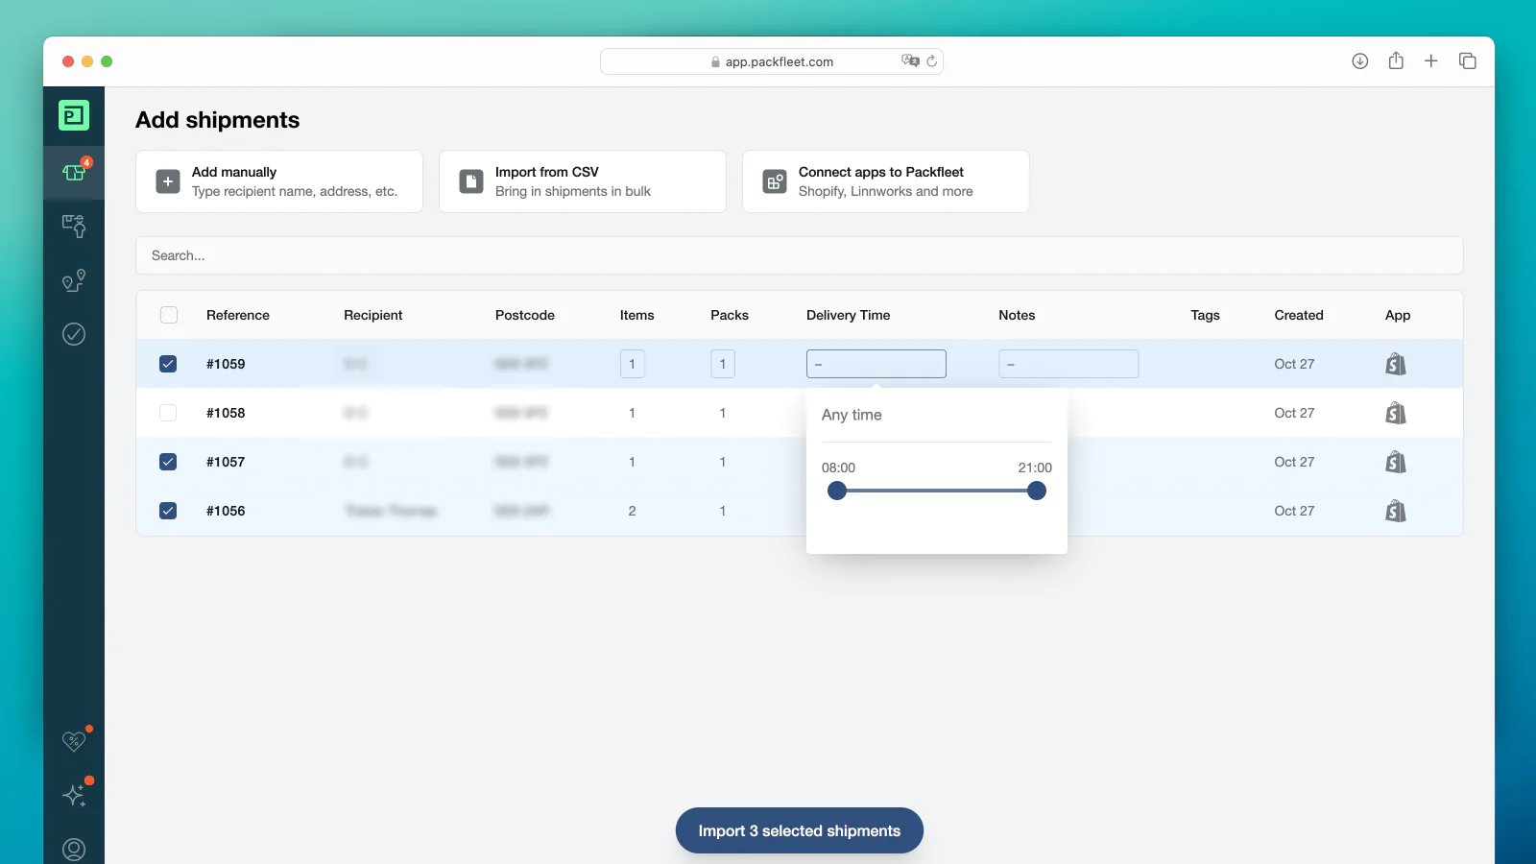Check the checkbox for order #1058
Screen dimensions: 1536x864
(x=168, y=413)
